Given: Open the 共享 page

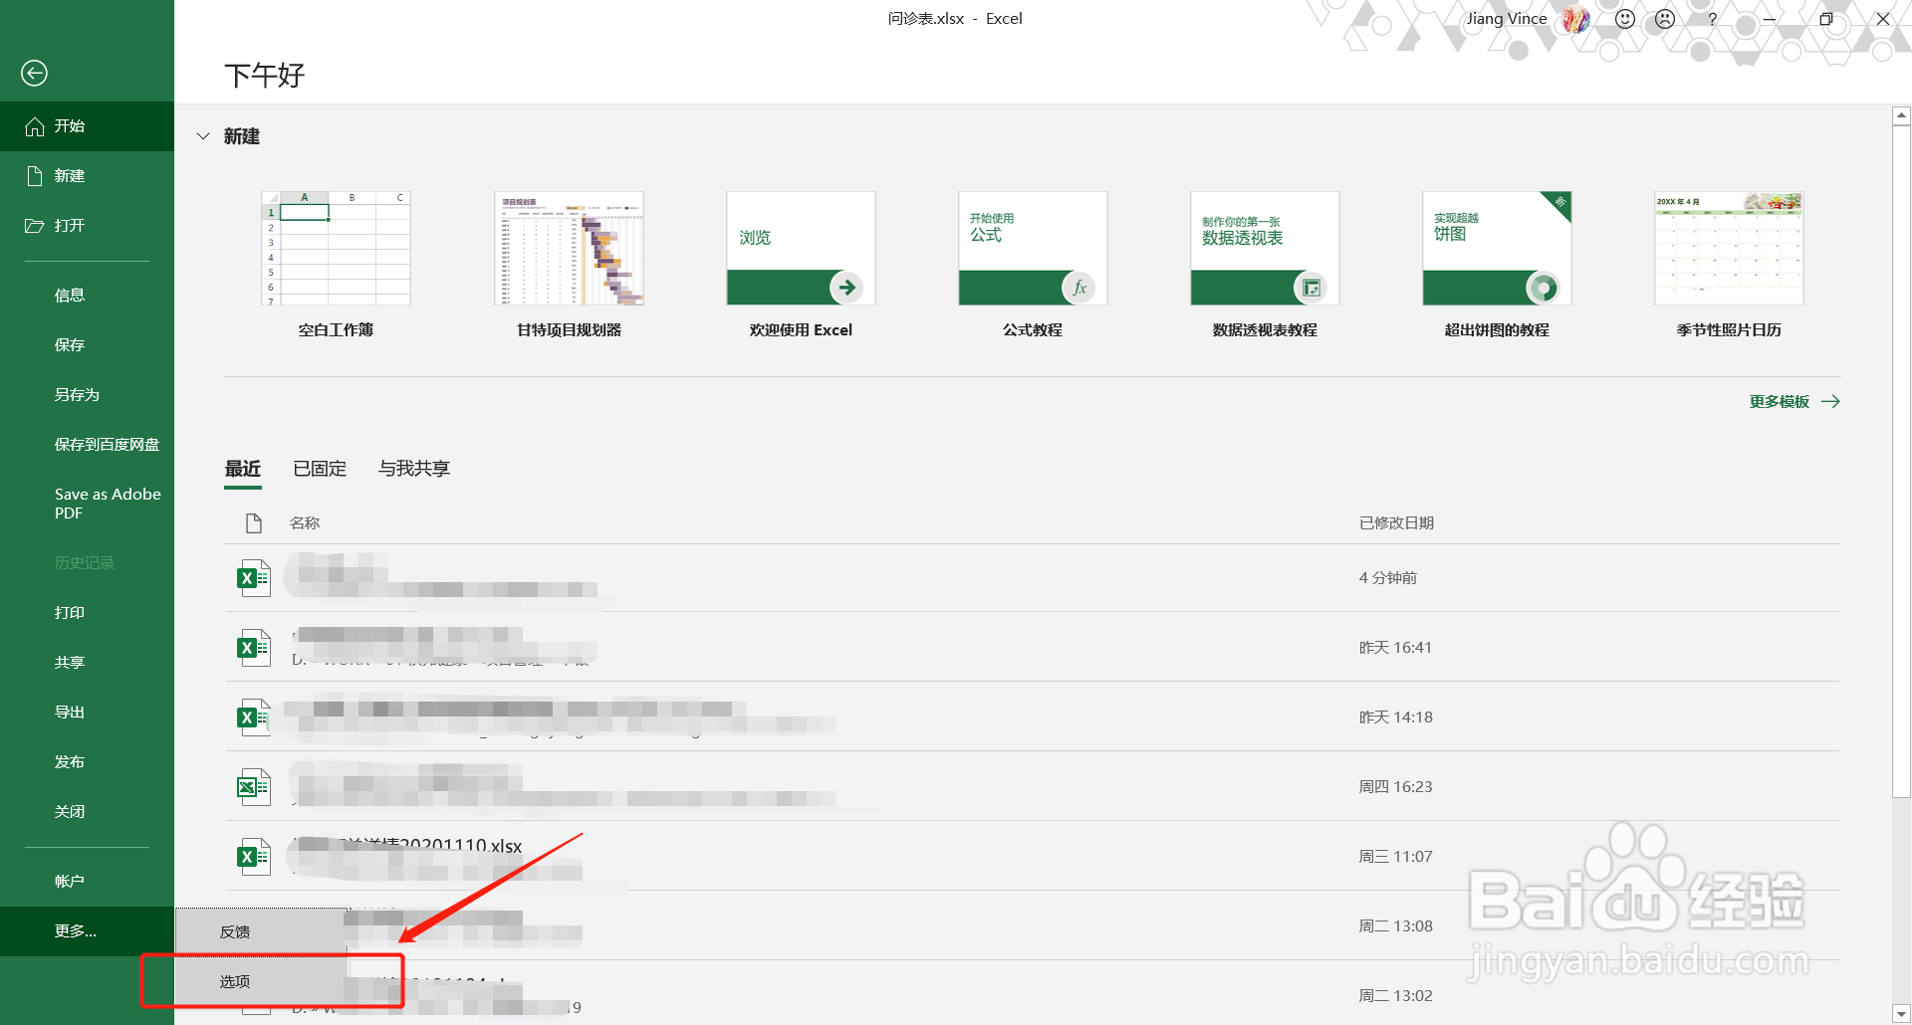Looking at the screenshot, I should tap(87, 663).
